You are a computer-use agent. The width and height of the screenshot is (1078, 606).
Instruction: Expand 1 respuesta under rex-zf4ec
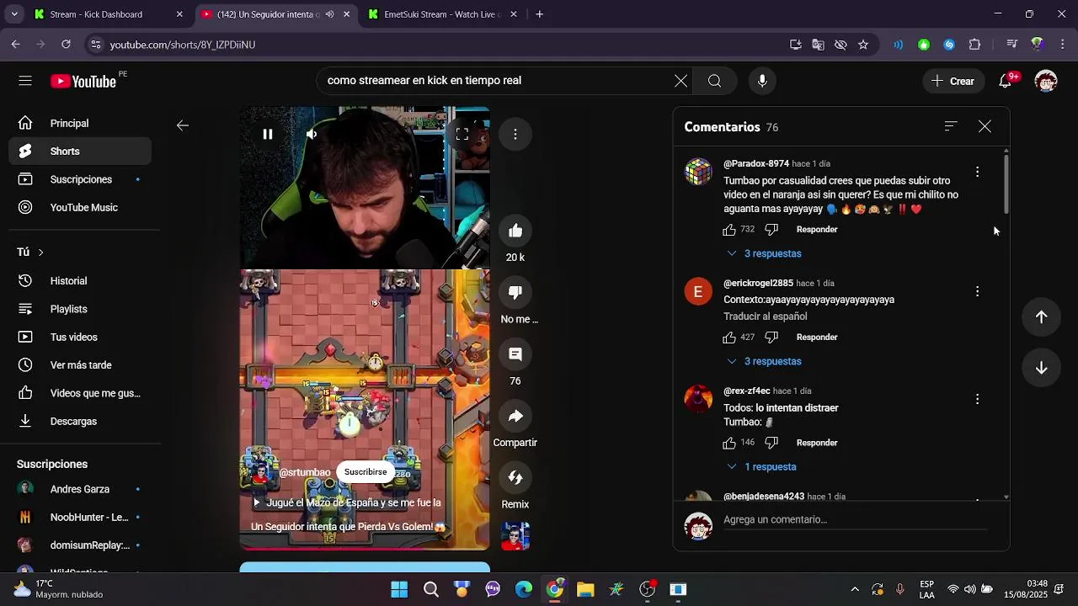[x=761, y=466]
